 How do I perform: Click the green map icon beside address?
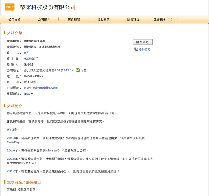pos(78,70)
